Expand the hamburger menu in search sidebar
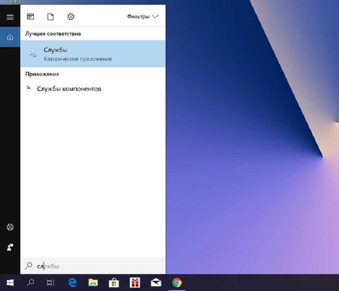339x291 pixels. [x=10, y=17]
